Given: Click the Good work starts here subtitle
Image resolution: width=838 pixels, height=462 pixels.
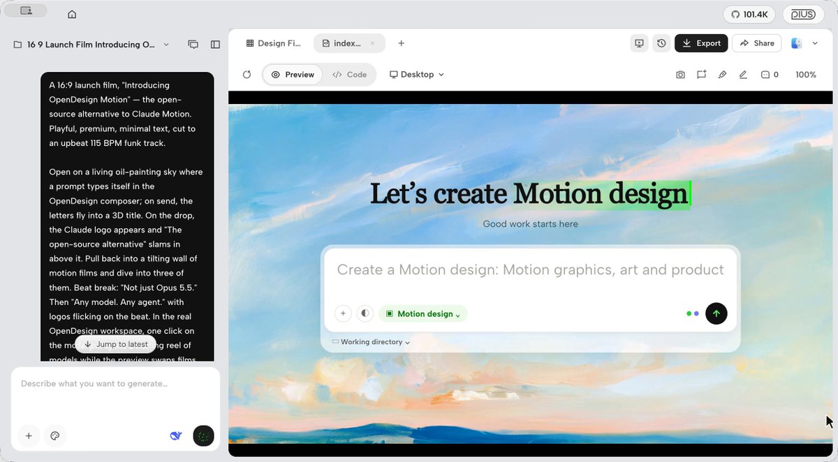Looking at the screenshot, I should (531, 224).
